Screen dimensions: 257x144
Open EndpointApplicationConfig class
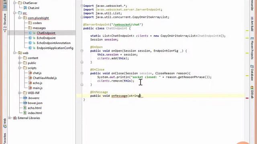(x=55, y=48)
